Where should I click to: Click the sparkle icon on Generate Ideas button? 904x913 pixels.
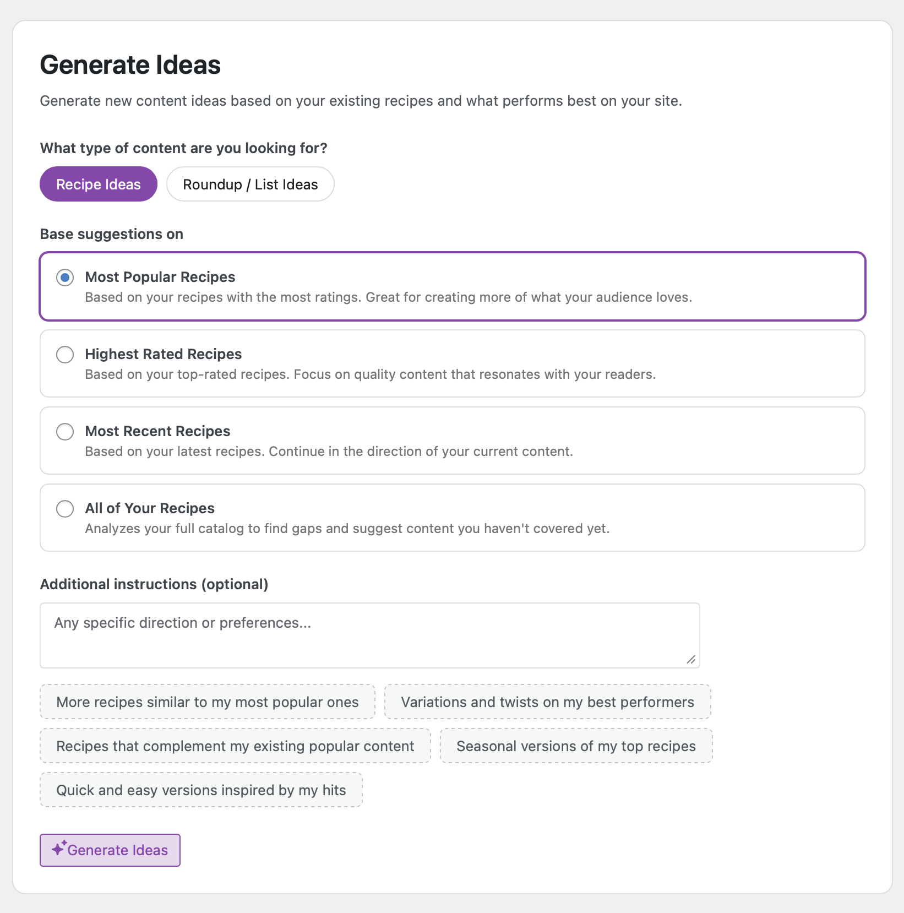pyautogui.click(x=59, y=849)
